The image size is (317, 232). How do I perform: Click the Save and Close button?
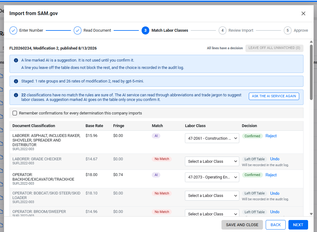pyautogui.click(x=242, y=225)
